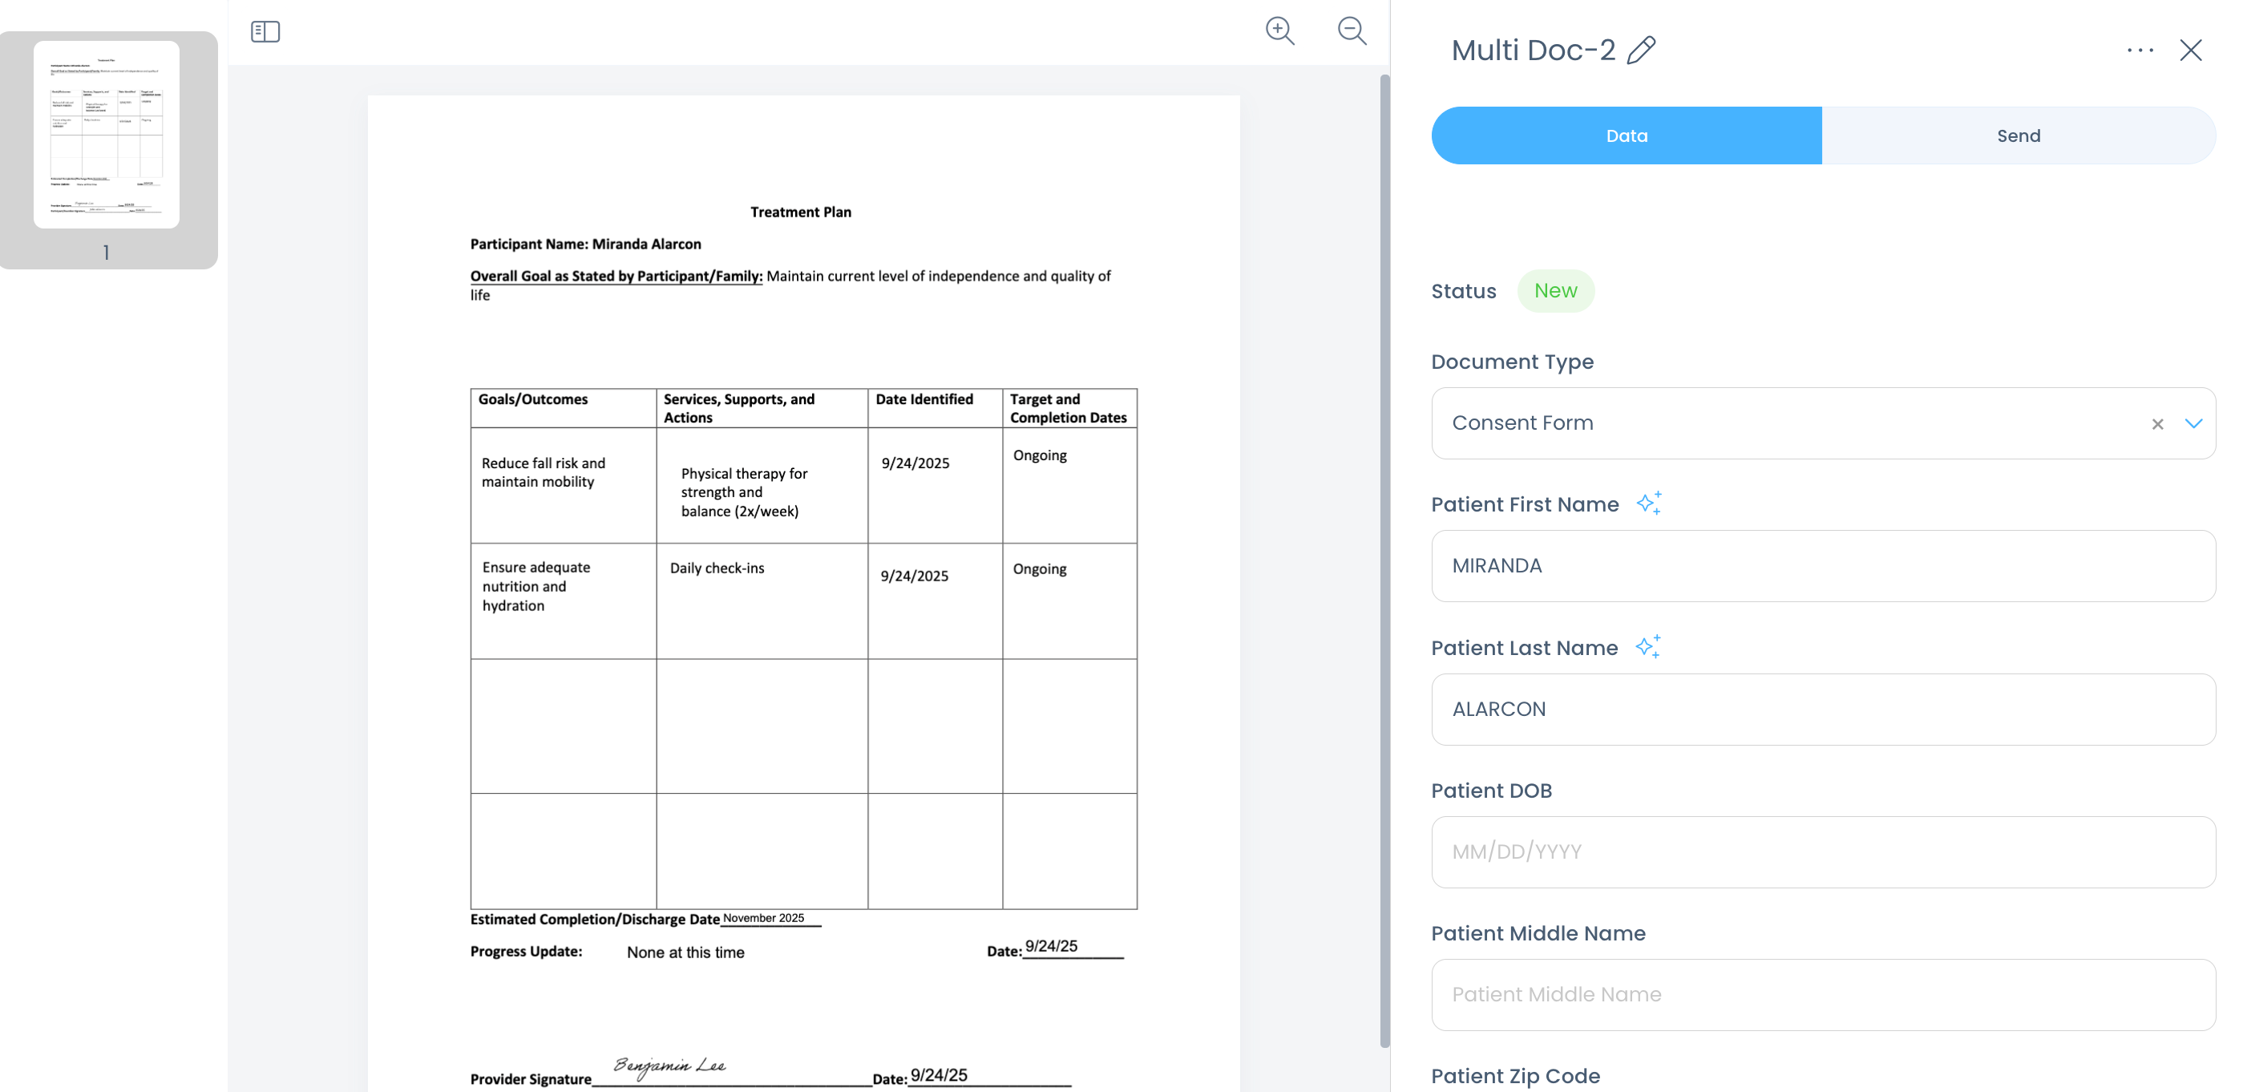
Task: Close the Multi Doc-2 panel
Action: [x=2191, y=51]
